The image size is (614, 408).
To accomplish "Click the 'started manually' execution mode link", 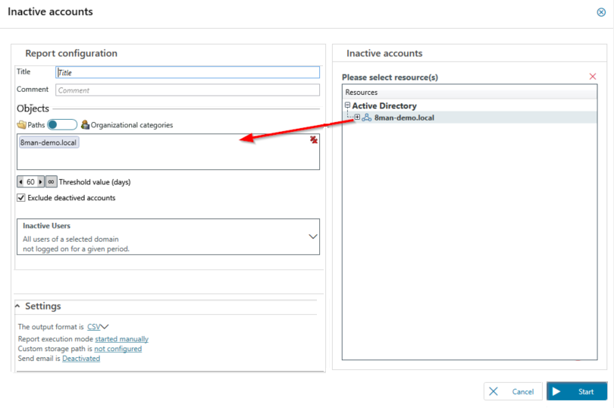I will [121, 339].
